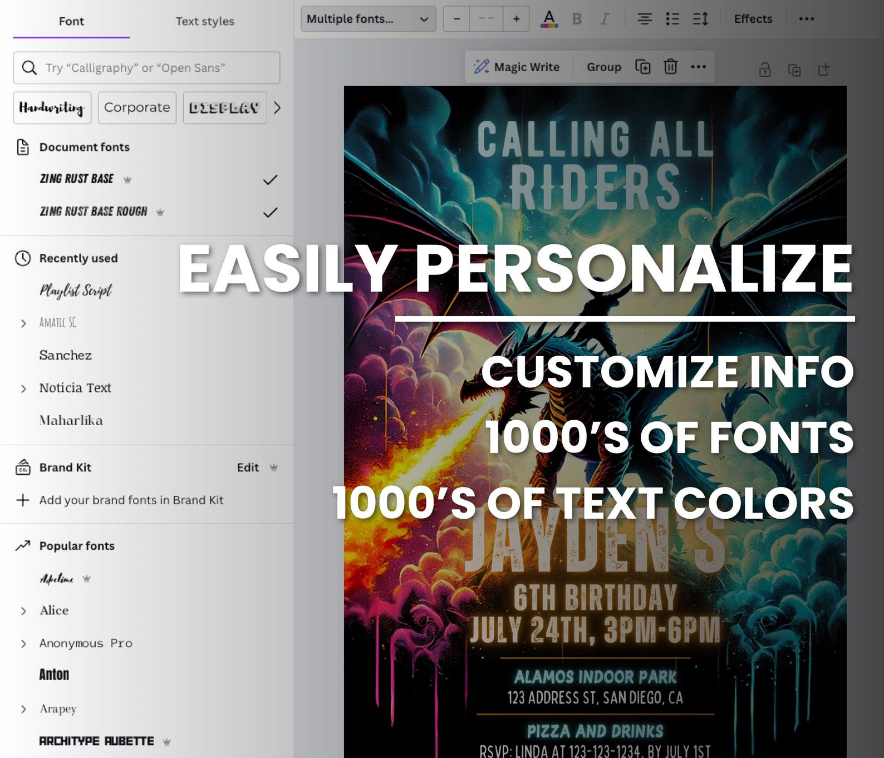The image size is (884, 758).
Task: Toggle italic formatting
Action: point(604,19)
